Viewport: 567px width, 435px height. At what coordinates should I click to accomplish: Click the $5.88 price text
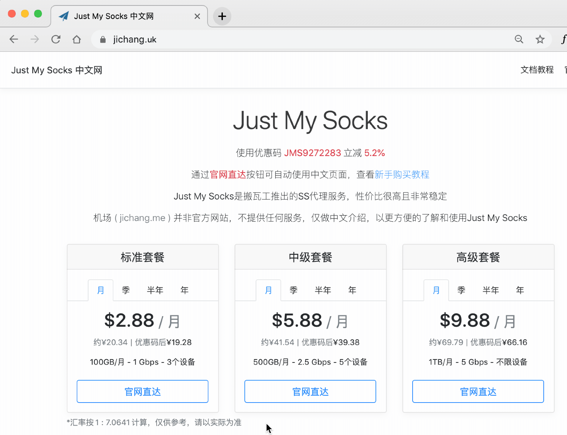pos(297,320)
